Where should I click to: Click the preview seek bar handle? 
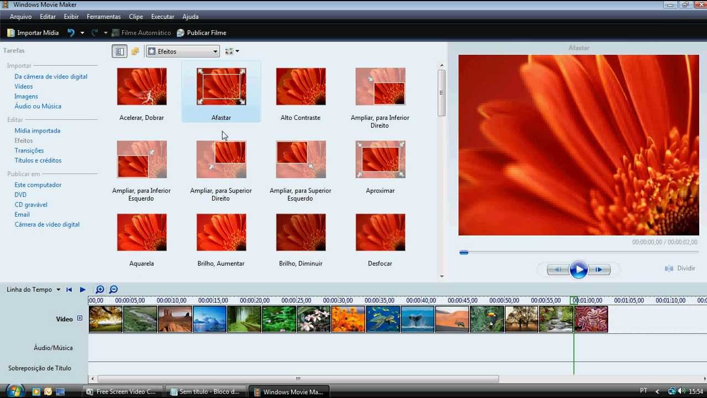pos(464,253)
